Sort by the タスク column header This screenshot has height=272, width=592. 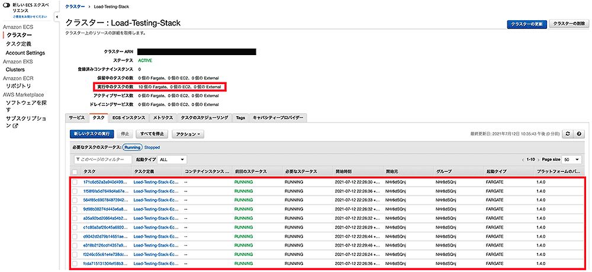(x=89, y=171)
